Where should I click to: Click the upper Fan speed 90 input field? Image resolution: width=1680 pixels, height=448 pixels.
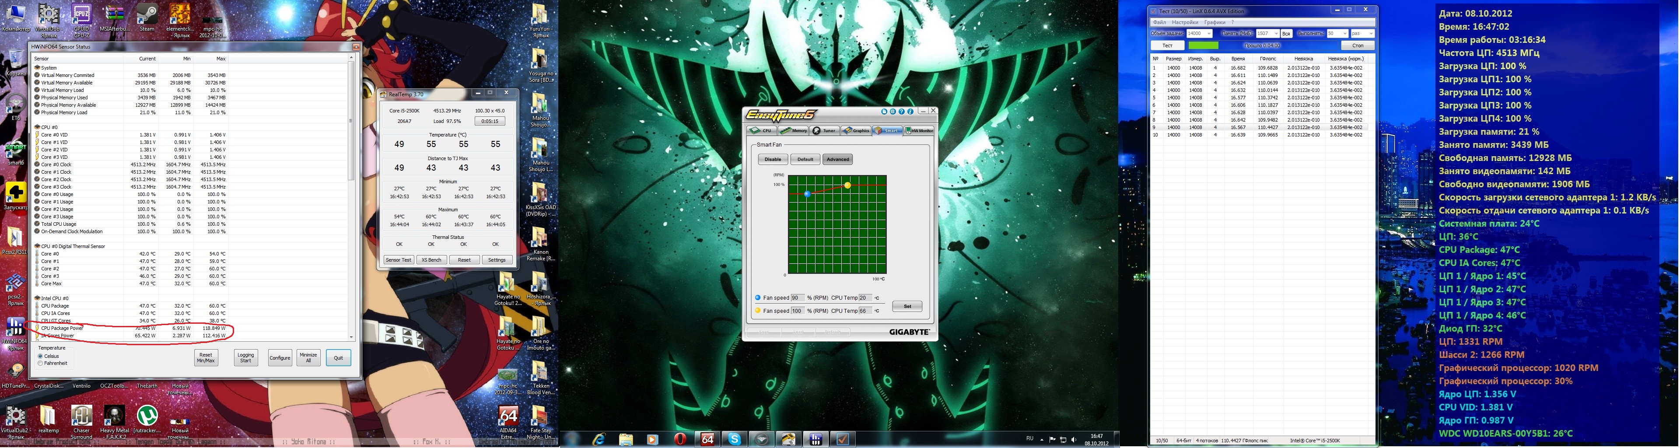point(796,298)
